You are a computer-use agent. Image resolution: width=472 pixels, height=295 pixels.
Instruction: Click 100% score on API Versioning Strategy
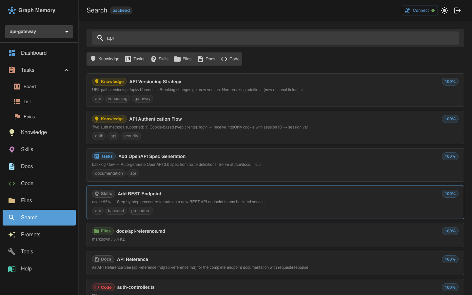[450, 82]
